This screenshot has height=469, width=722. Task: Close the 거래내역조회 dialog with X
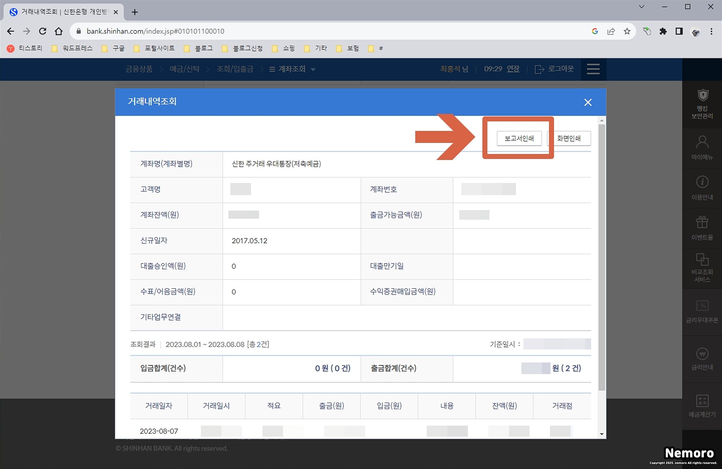pos(588,102)
